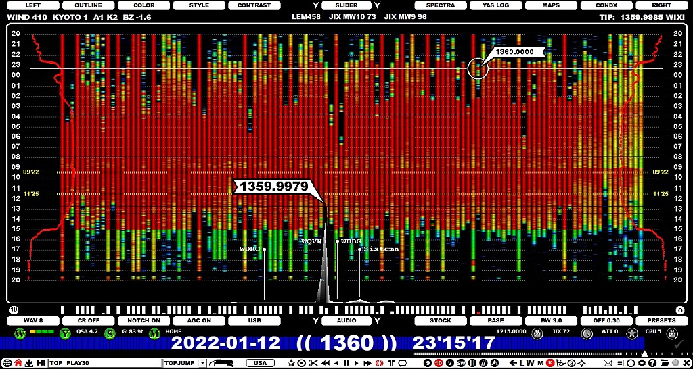
Task: Click the star favorite icon in toolbar
Action: tap(291, 363)
